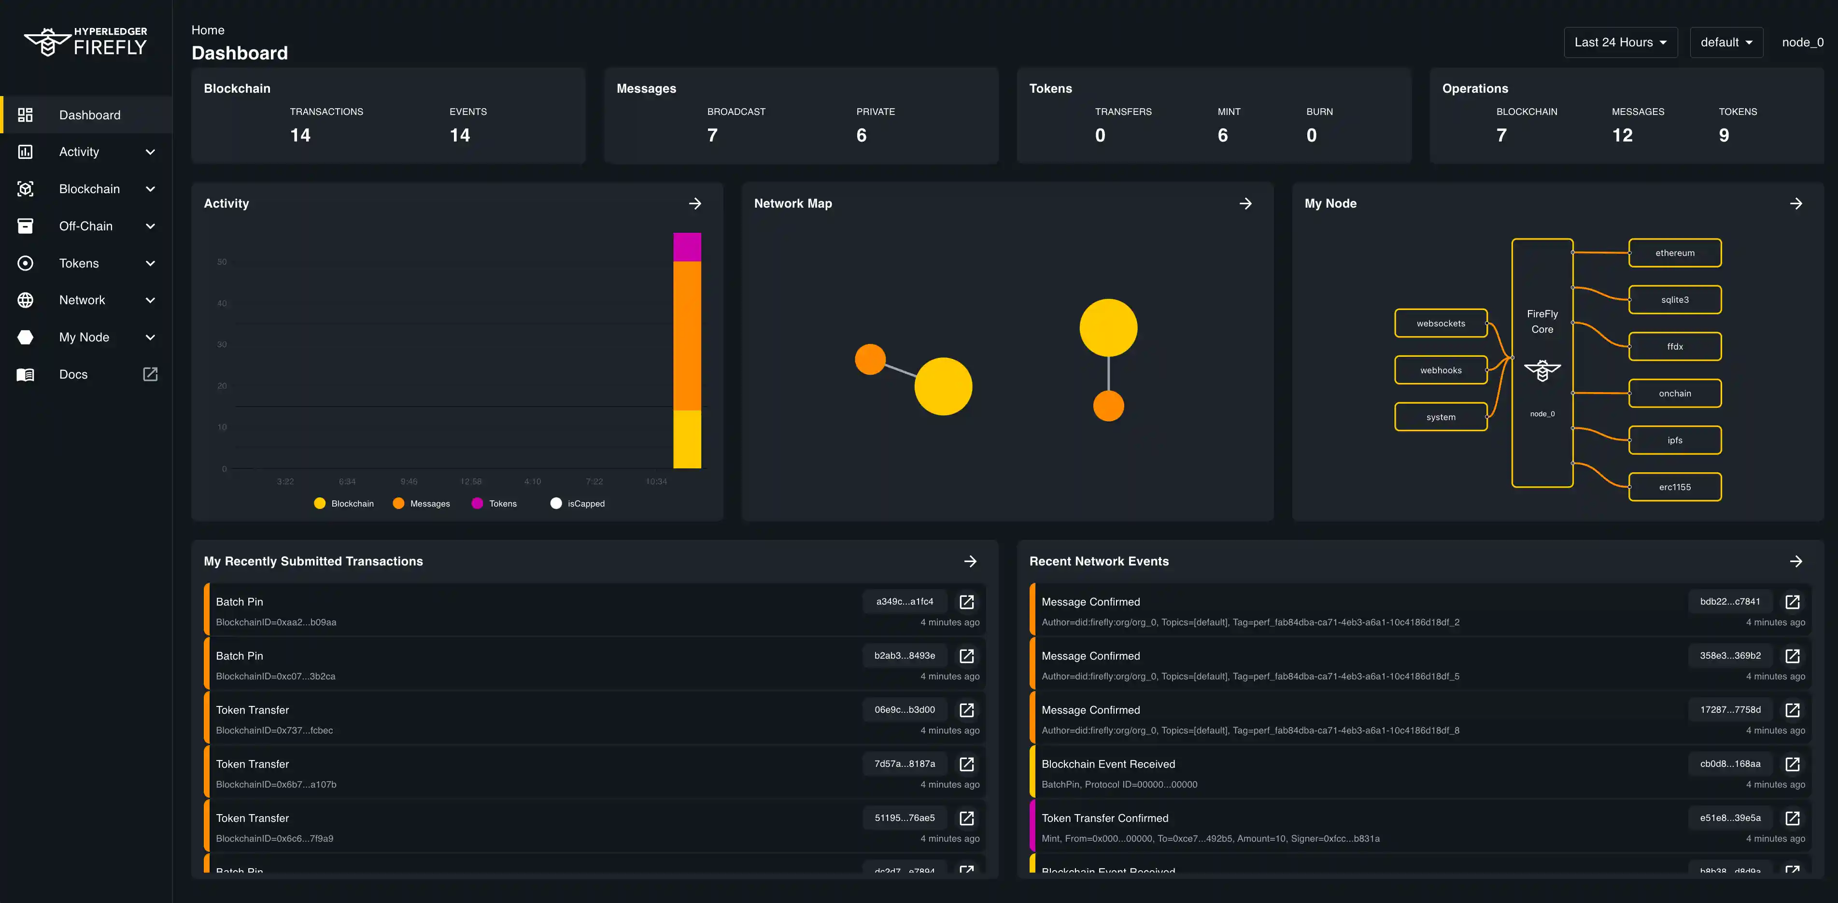Image resolution: width=1838 pixels, height=903 pixels.
Task: Toggle the Blockchain series in Activity legend
Action: [x=343, y=503]
